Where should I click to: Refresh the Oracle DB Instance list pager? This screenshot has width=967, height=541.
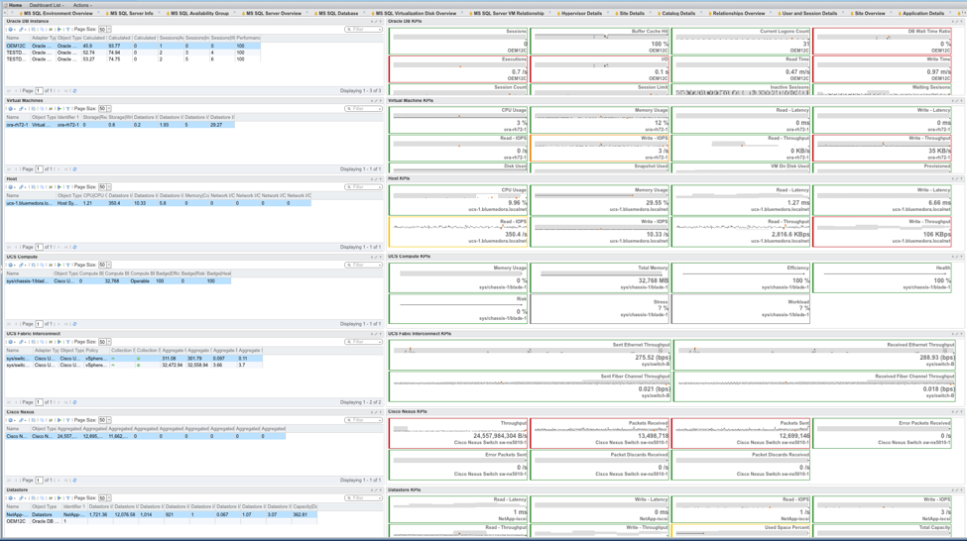pos(74,91)
